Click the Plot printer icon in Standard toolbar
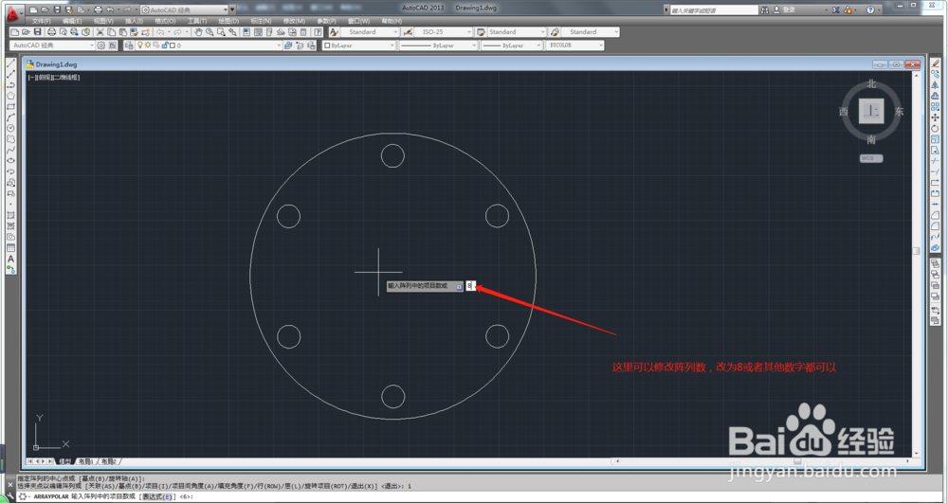The width and height of the screenshot is (948, 503). (51, 32)
